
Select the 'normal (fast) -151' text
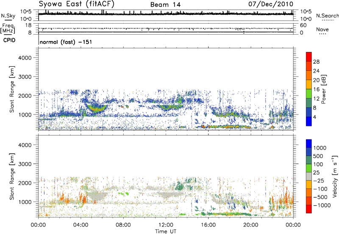[x=66, y=42]
